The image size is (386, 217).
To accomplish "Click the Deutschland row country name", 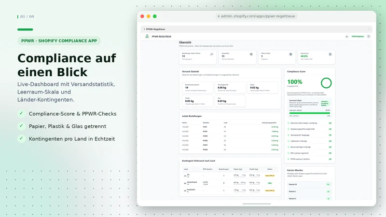I will tap(192, 182).
